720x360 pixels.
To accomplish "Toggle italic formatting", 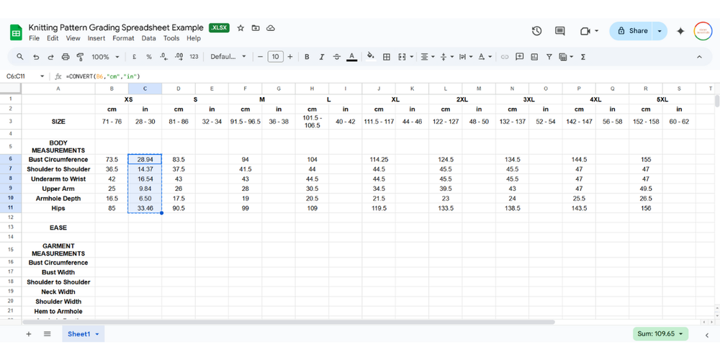I will (x=322, y=57).
